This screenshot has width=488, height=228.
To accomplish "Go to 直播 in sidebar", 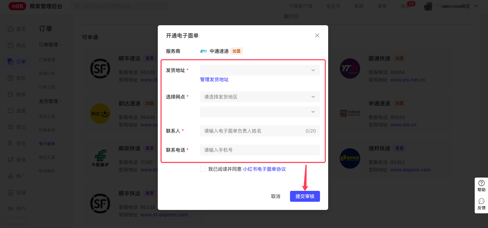I will coord(17,111).
